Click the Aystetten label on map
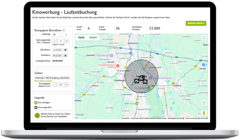Screen dimensions: 239x140 [91, 55]
